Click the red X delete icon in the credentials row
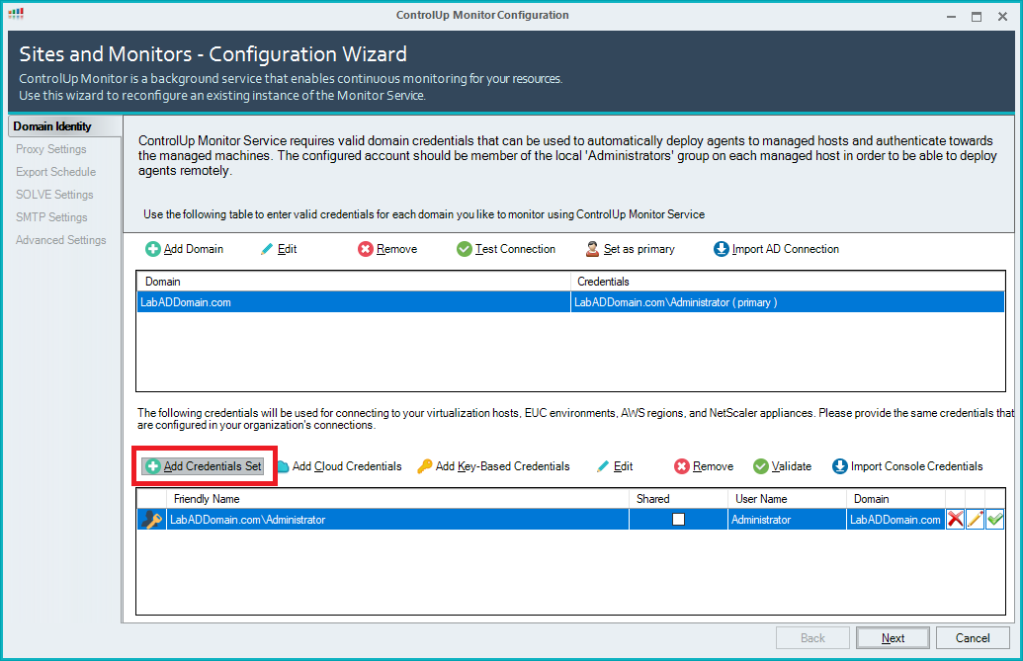 tap(956, 520)
